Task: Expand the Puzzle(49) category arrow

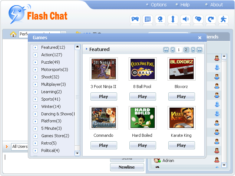Action: click(35, 62)
